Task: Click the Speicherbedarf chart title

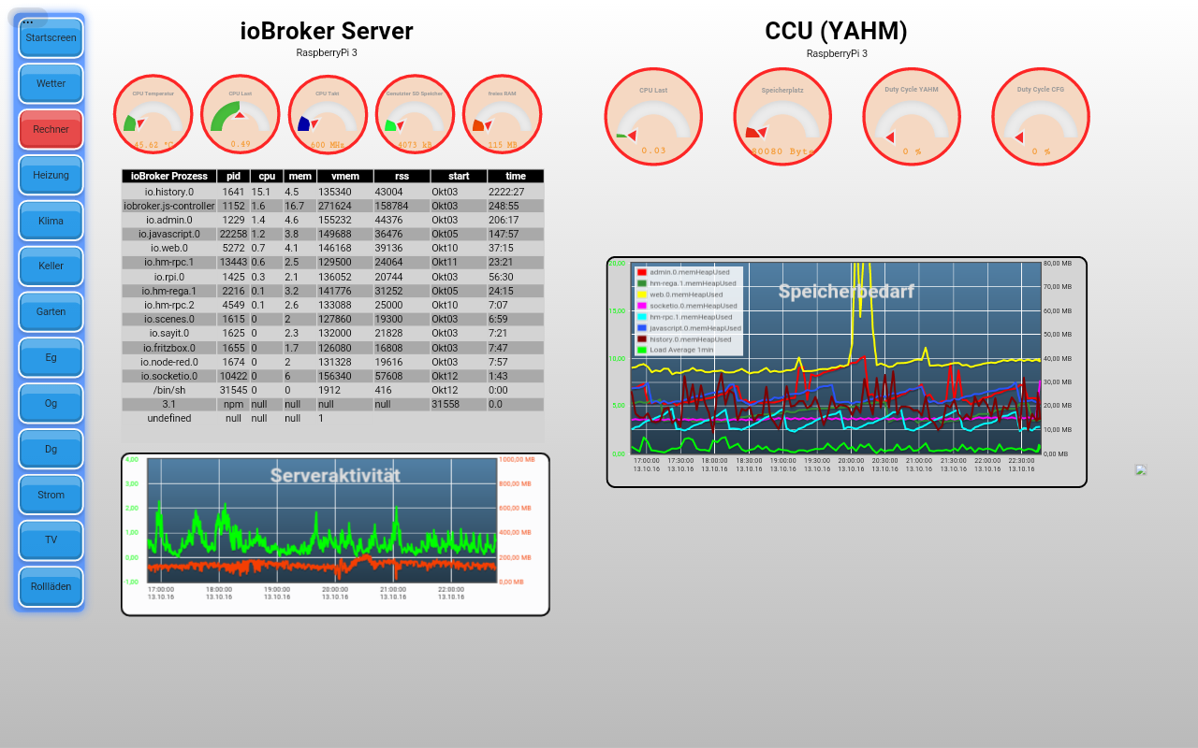Action: (846, 292)
